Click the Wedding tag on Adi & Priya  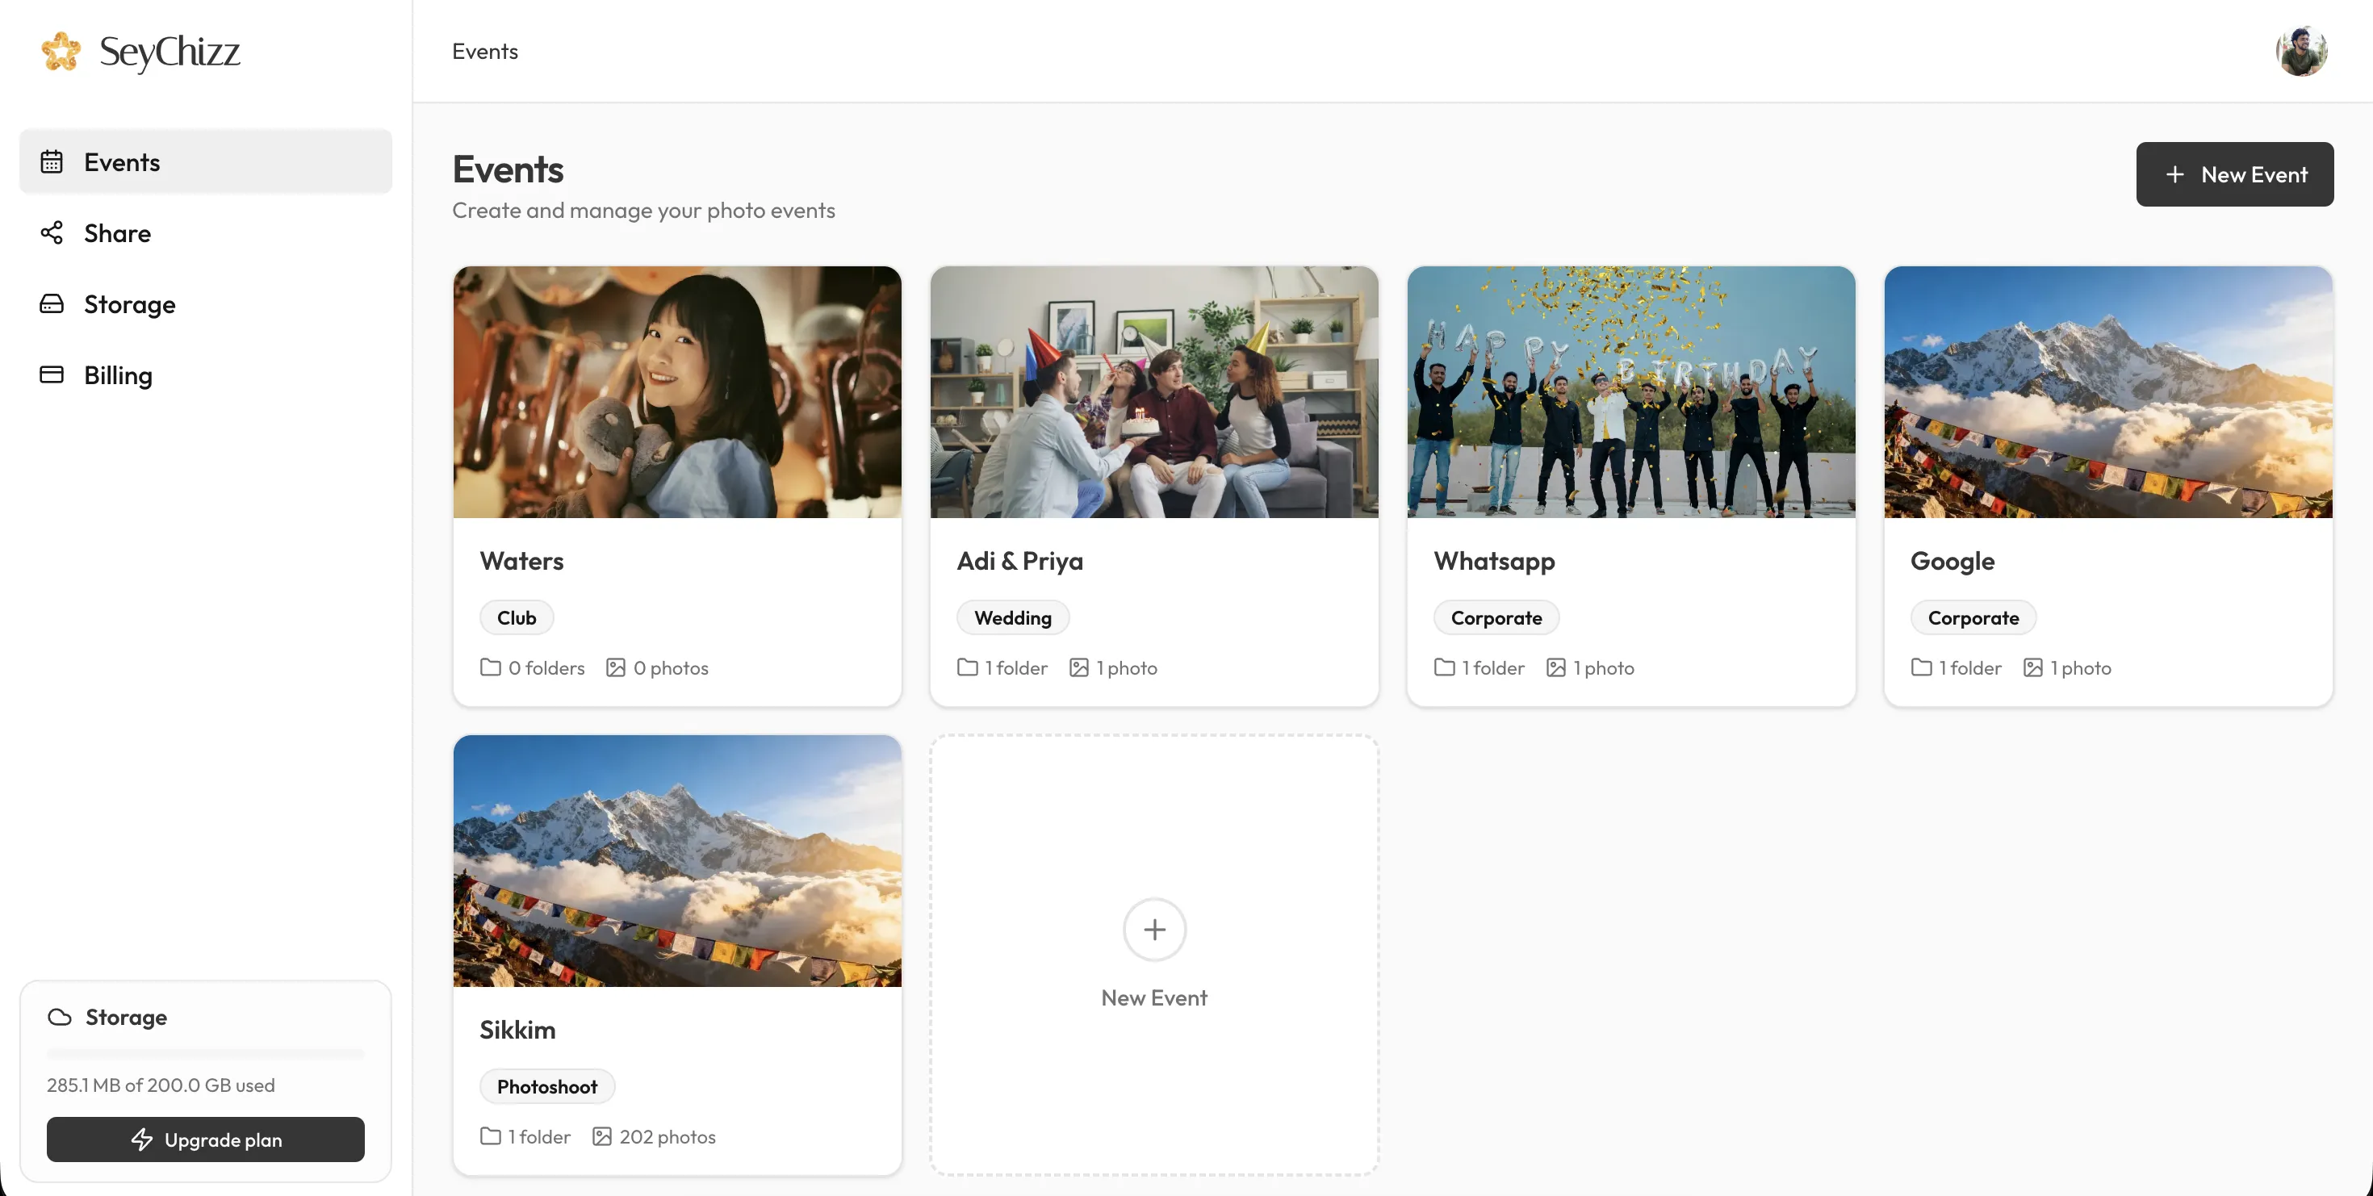tap(1012, 618)
